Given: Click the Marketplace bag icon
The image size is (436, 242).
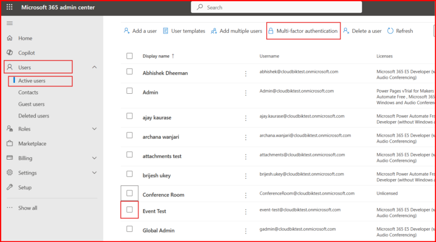Looking at the screenshot, I should pyautogui.click(x=10, y=144).
